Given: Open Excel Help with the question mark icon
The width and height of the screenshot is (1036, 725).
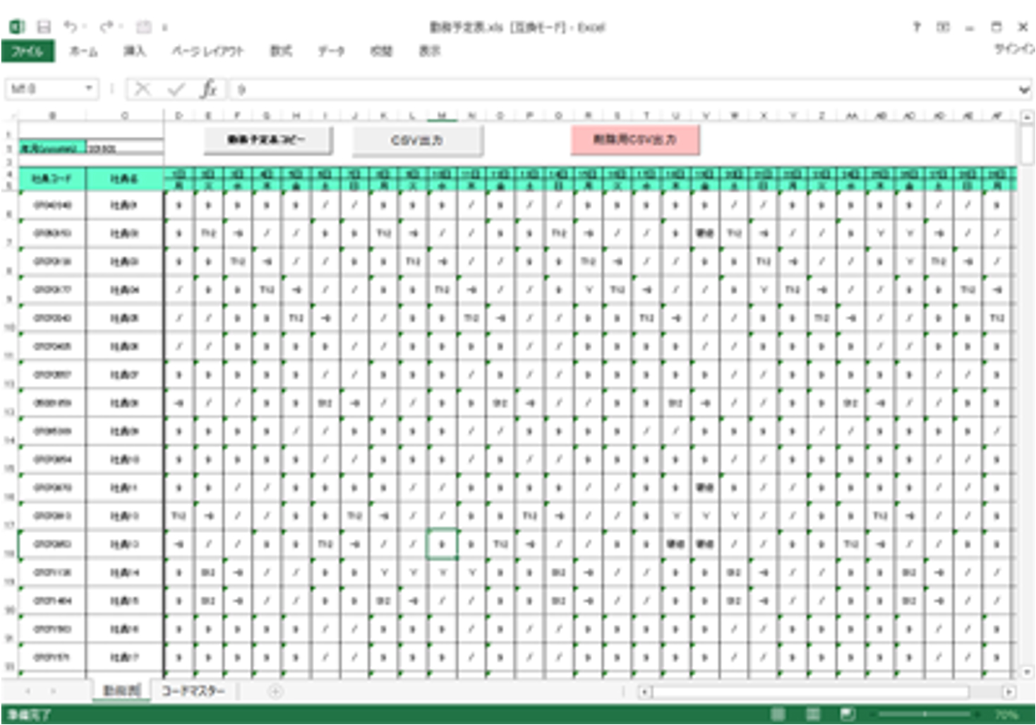Looking at the screenshot, I should pos(916,27).
